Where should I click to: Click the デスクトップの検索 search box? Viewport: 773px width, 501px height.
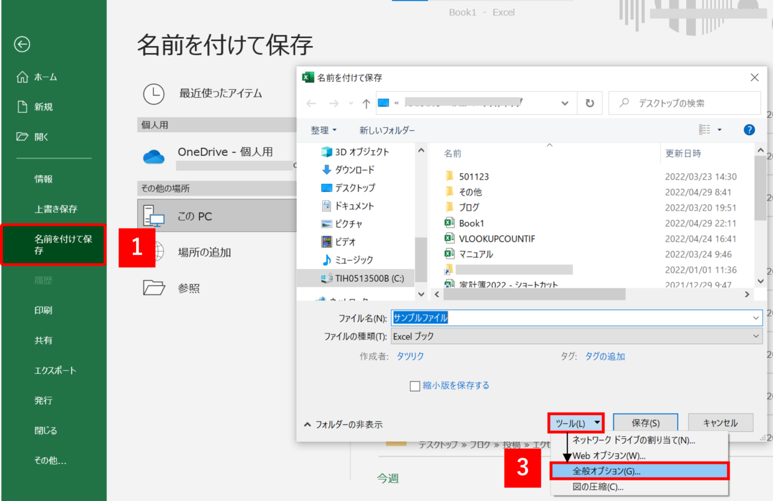pyautogui.click(x=684, y=103)
